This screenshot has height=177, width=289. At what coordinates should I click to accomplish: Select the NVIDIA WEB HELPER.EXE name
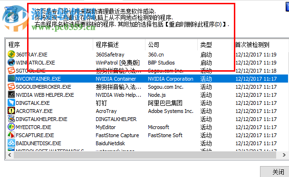pyautogui.click(x=45, y=95)
